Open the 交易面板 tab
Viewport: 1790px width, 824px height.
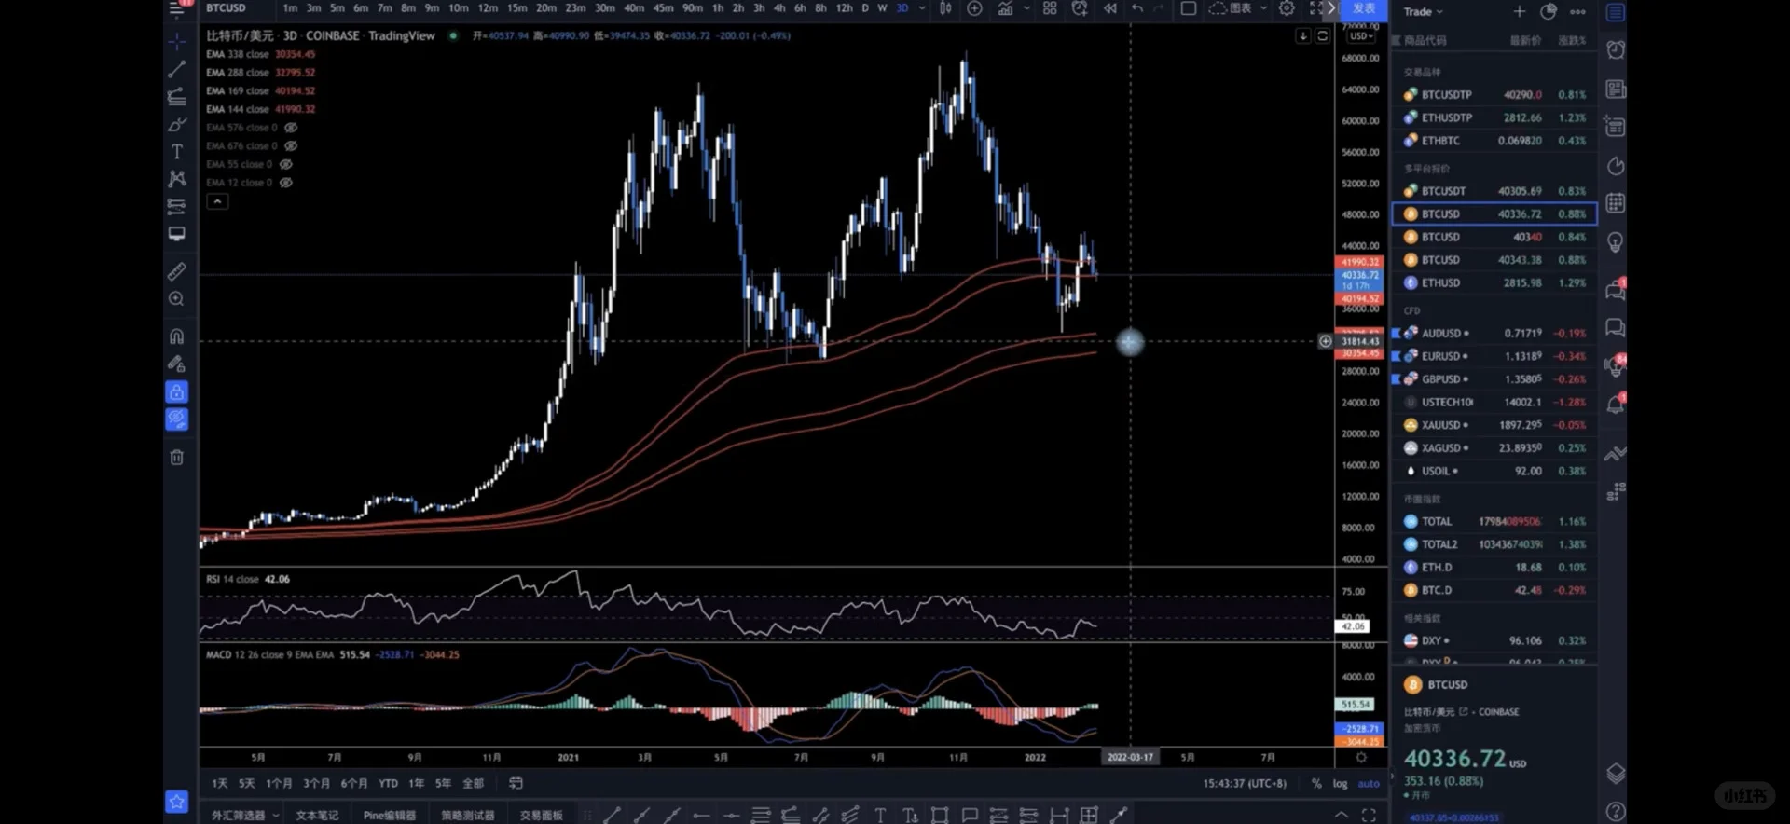point(541,816)
